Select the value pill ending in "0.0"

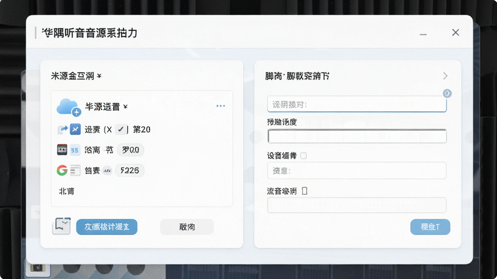tap(131, 150)
